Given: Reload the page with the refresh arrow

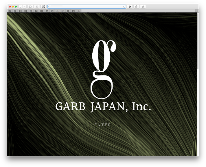Looking at the screenshot, I should coord(124,7).
